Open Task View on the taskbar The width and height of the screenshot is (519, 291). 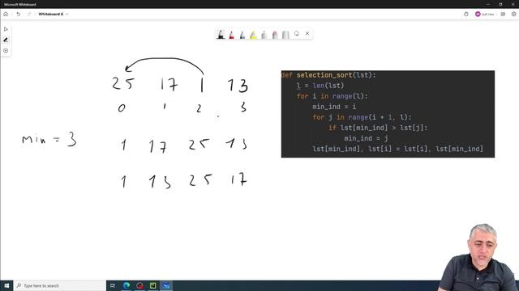[x=113, y=285]
